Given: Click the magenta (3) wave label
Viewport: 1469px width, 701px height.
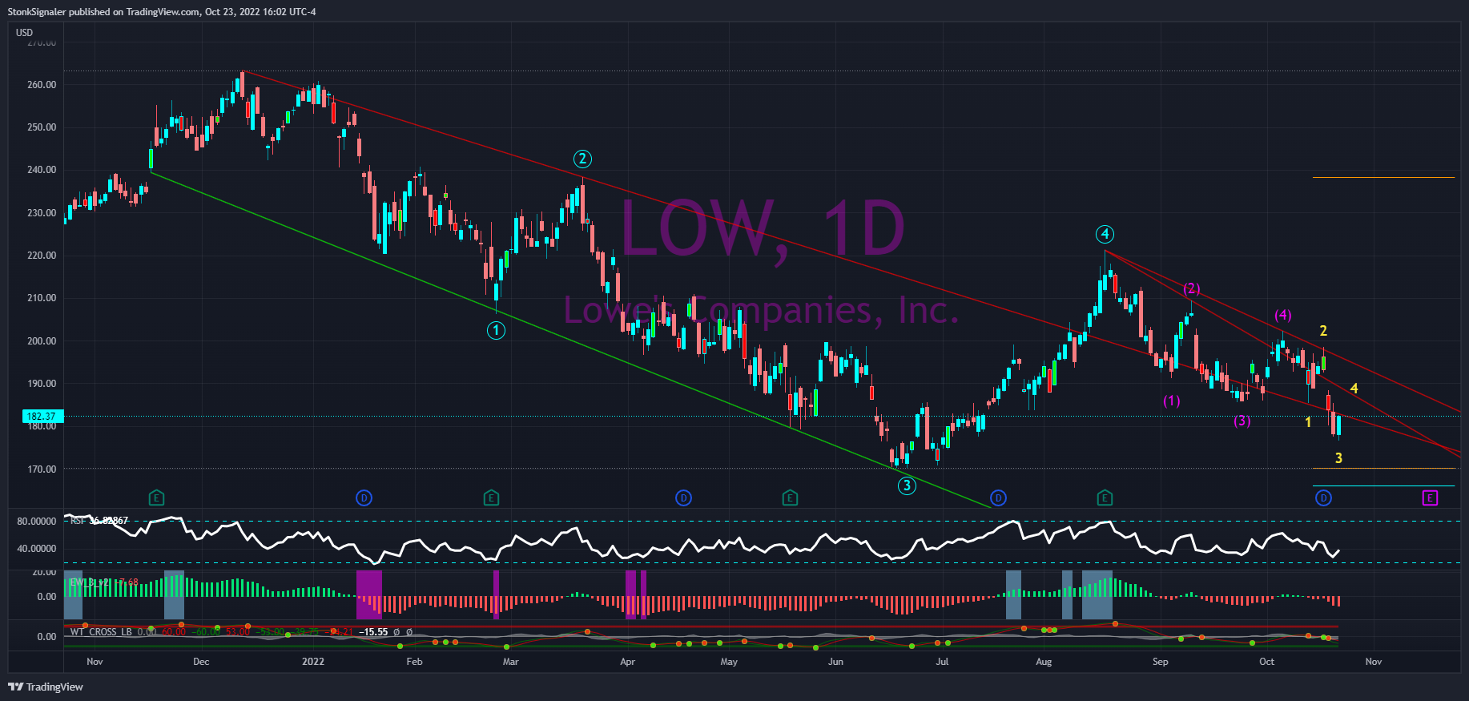Looking at the screenshot, I should [x=1242, y=421].
